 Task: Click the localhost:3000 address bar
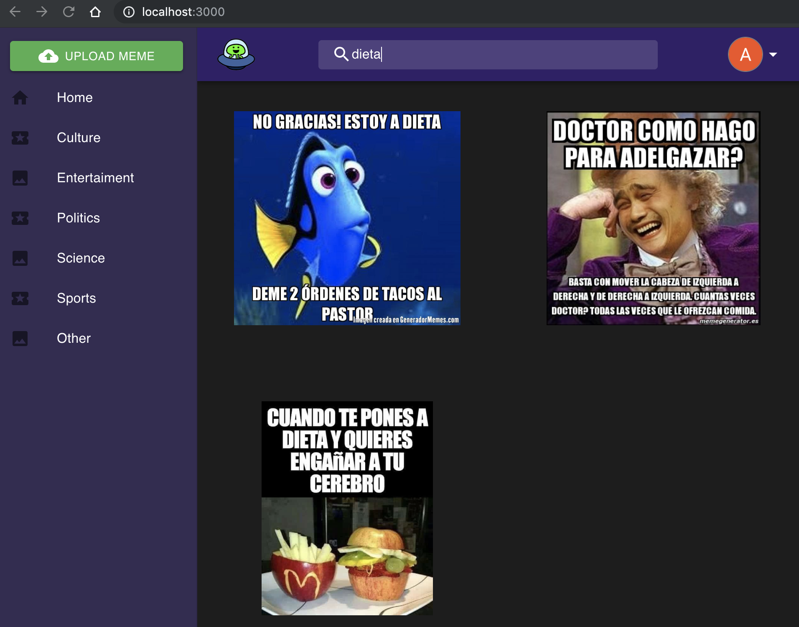(x=455, y=12)
